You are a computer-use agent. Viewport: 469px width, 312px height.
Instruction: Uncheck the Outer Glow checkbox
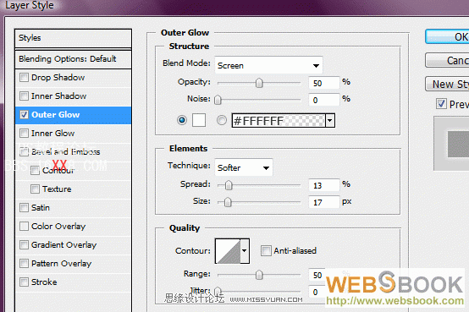24,114
